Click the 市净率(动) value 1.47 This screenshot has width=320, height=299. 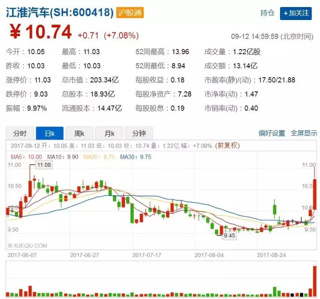251,94
